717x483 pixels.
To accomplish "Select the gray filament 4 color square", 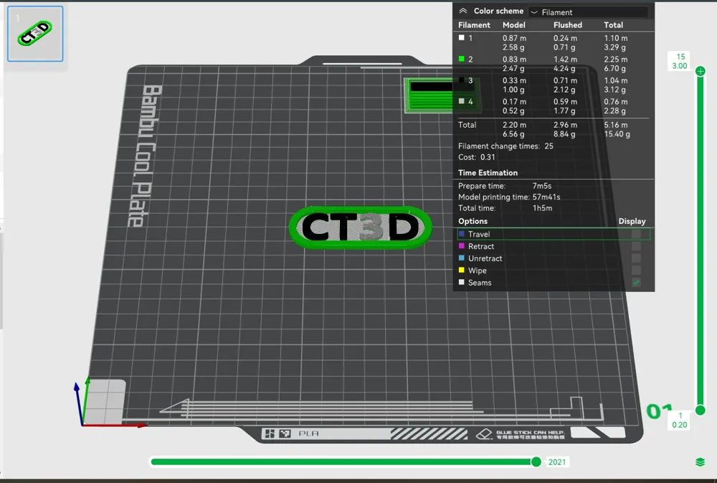I will (463, 101).
